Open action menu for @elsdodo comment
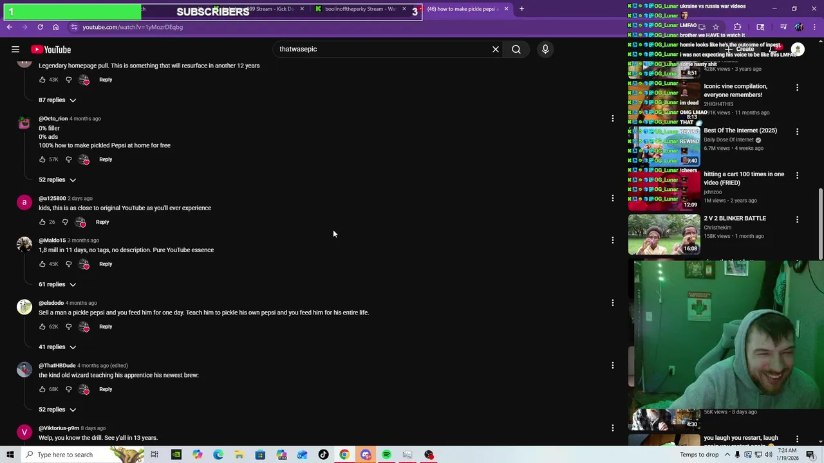 (613, 302)
